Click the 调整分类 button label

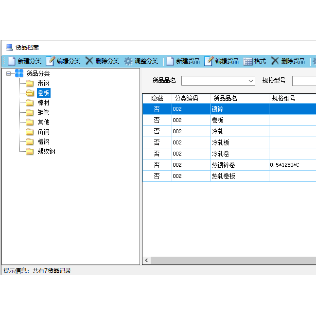pos(146,61)
